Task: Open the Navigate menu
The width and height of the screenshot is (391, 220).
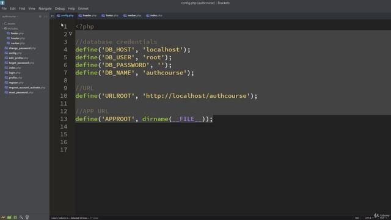Action: 45,9
